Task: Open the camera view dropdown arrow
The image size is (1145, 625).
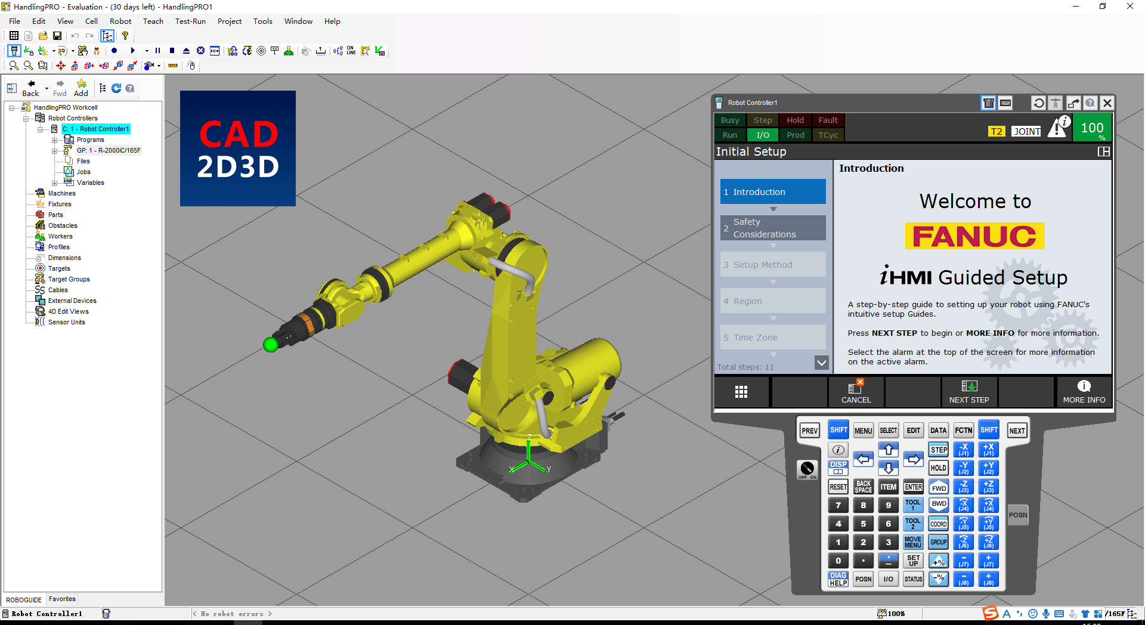Action: click(x=159, y=66)
